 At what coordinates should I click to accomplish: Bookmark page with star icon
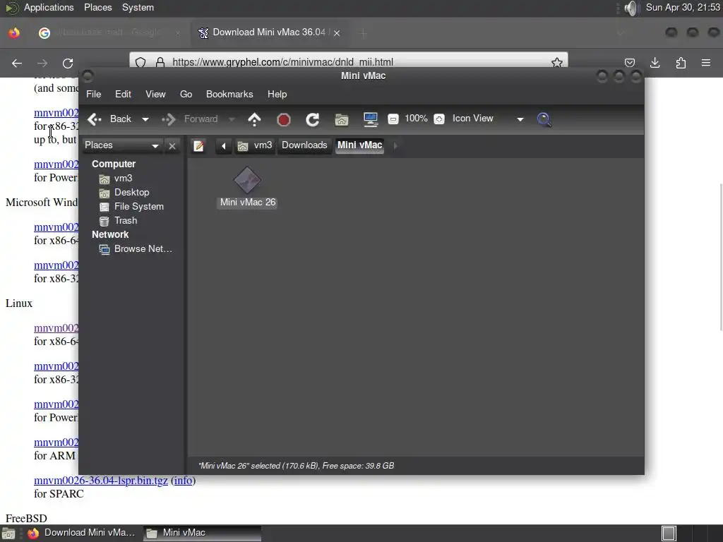point(557,63)
